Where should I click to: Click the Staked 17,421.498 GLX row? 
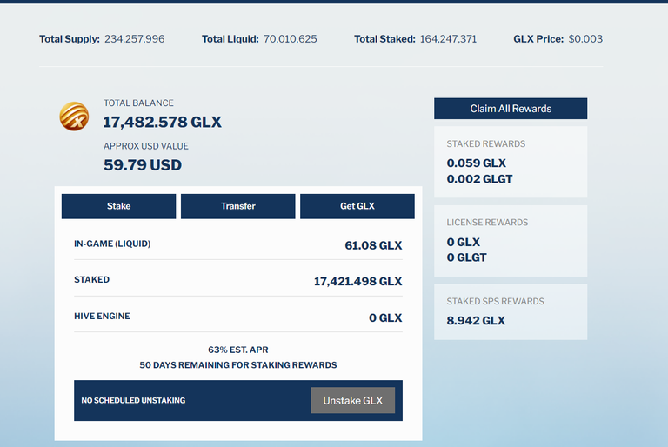pos(237,281)
